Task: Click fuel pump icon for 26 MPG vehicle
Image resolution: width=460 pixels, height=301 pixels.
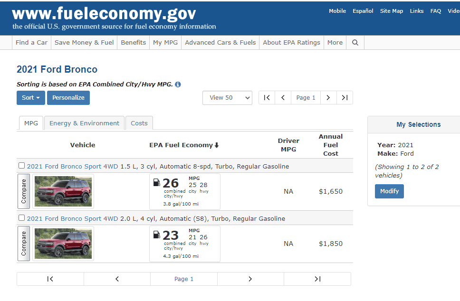Action: click(157, 183)
